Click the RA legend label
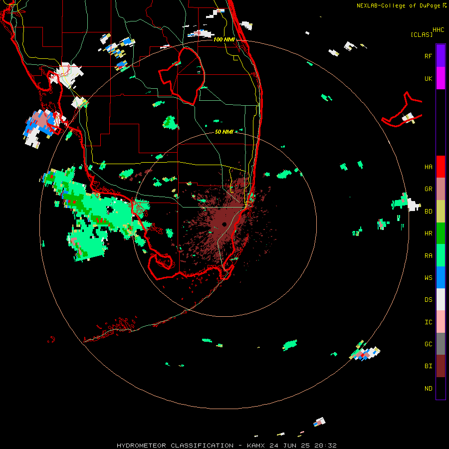Image resolution: width=449 pixels, height=449 pixels. click(x=428, y=256)
